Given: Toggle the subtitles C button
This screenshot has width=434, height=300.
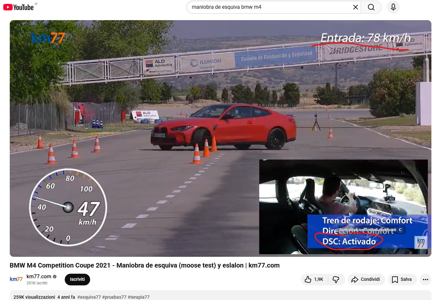Looking at the screenshot, I should click(x=400, y=230).
